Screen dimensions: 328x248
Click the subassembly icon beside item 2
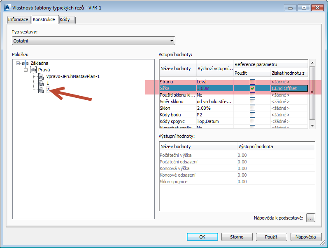coord(41,90)
